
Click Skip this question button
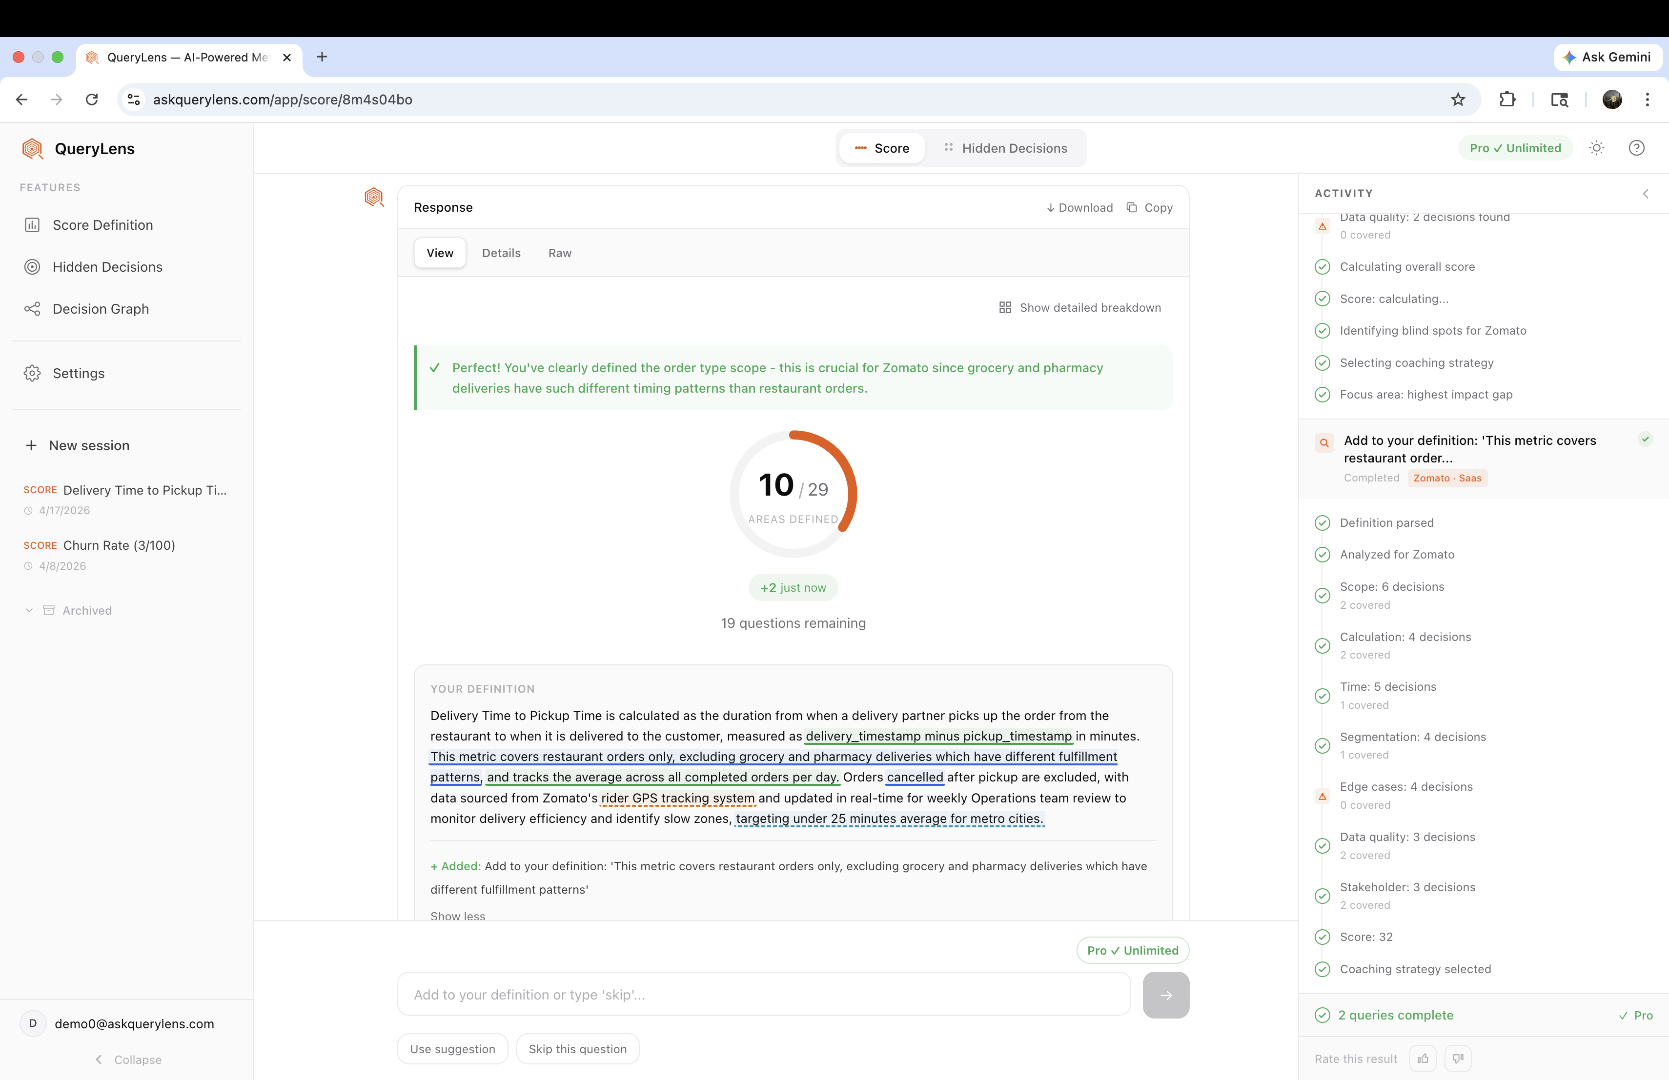pos(577,1049)
